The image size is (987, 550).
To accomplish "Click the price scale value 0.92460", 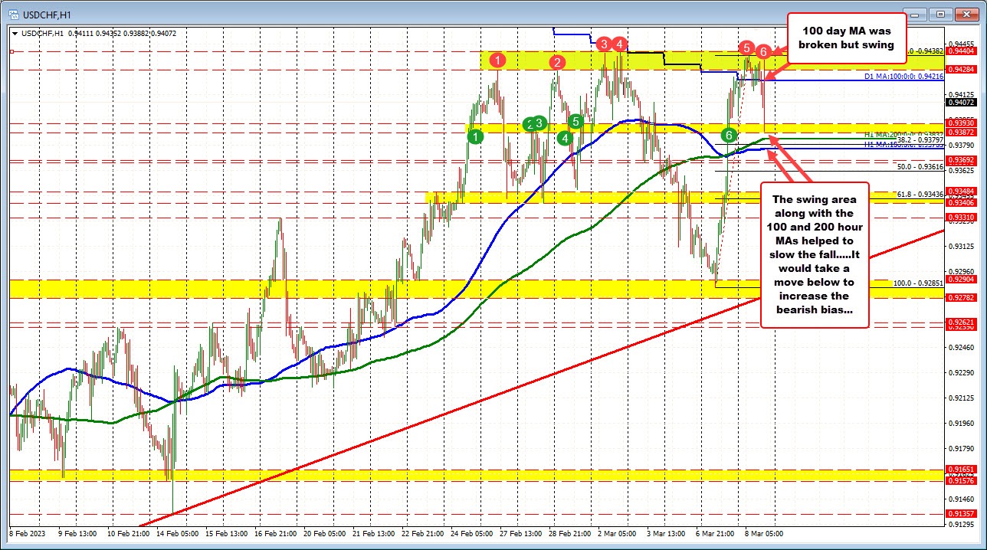I will coord(960,348).
